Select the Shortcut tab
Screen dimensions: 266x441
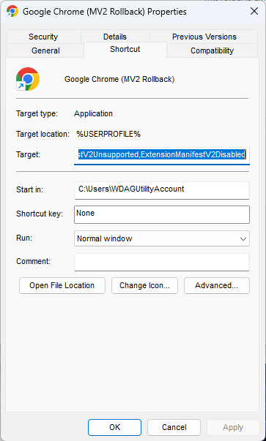click(x=125, y=50)
